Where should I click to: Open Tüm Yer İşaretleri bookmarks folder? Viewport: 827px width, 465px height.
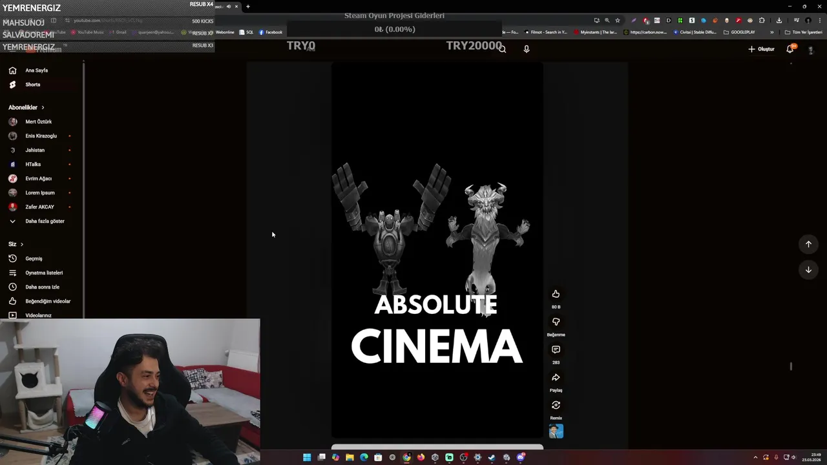coord(803,32)
